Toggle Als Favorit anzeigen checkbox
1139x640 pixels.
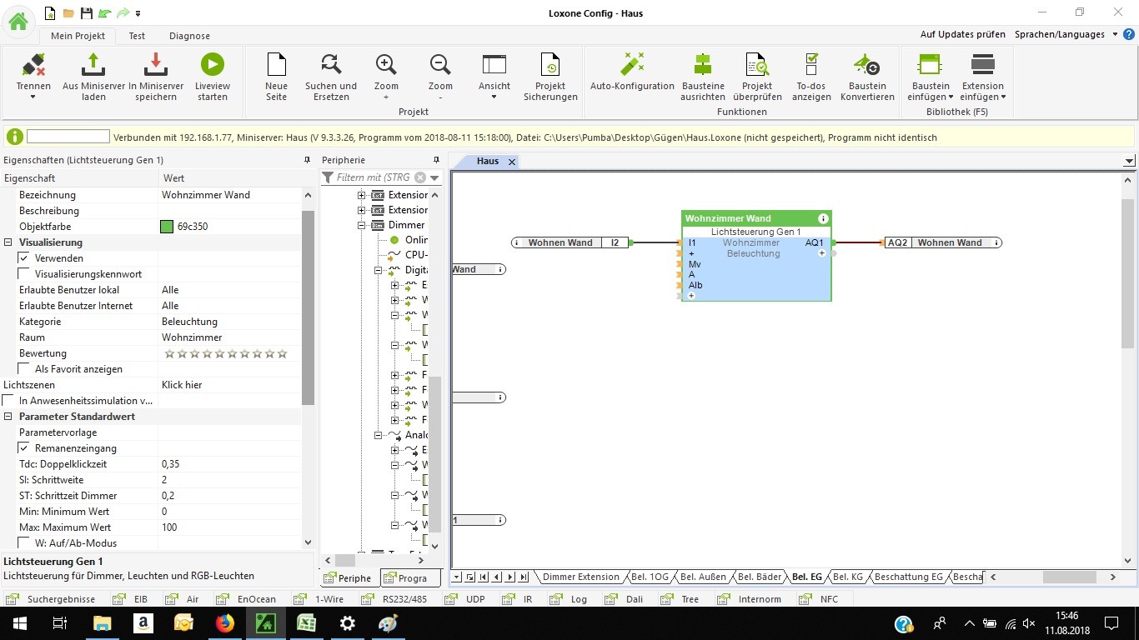coord(24,369)
